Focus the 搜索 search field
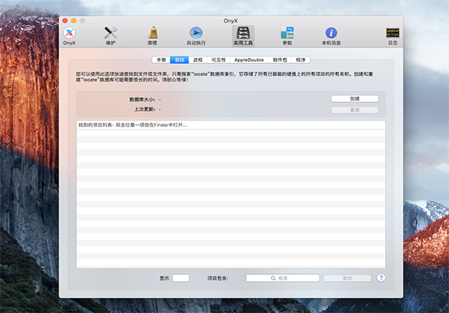The width and height of the screenshot is (449, 313). pyautogui.click(x=282, y=278)
